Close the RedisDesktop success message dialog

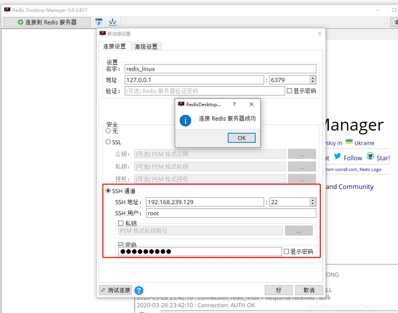coord(251,104)
